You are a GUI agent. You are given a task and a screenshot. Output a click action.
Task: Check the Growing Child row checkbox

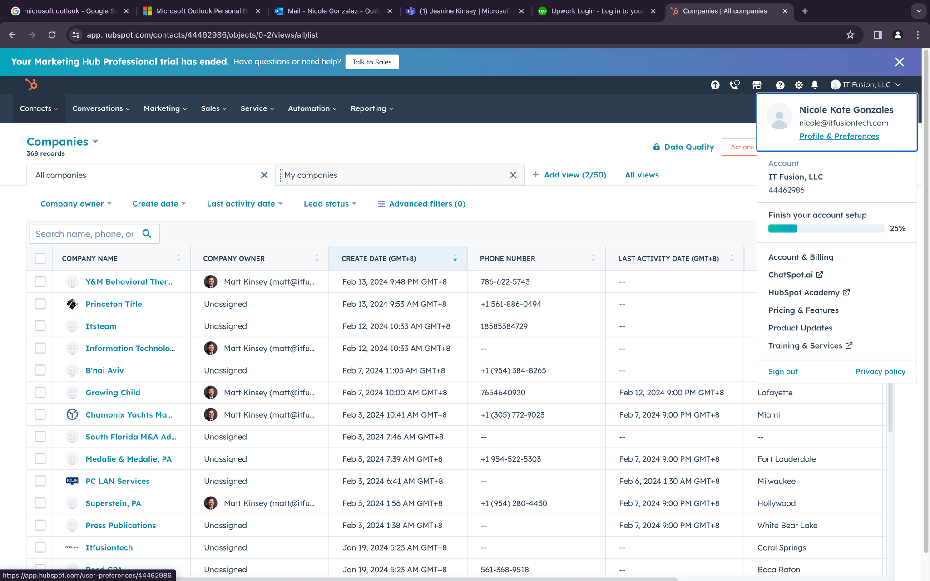(x=40, y=392)
